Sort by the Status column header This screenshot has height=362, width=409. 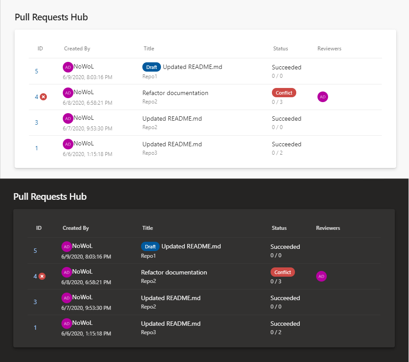[280, 49]
